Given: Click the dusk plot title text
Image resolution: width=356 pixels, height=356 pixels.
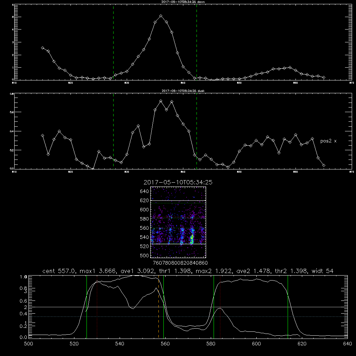Looking at the screenshot, I should (x=183, y=91).
